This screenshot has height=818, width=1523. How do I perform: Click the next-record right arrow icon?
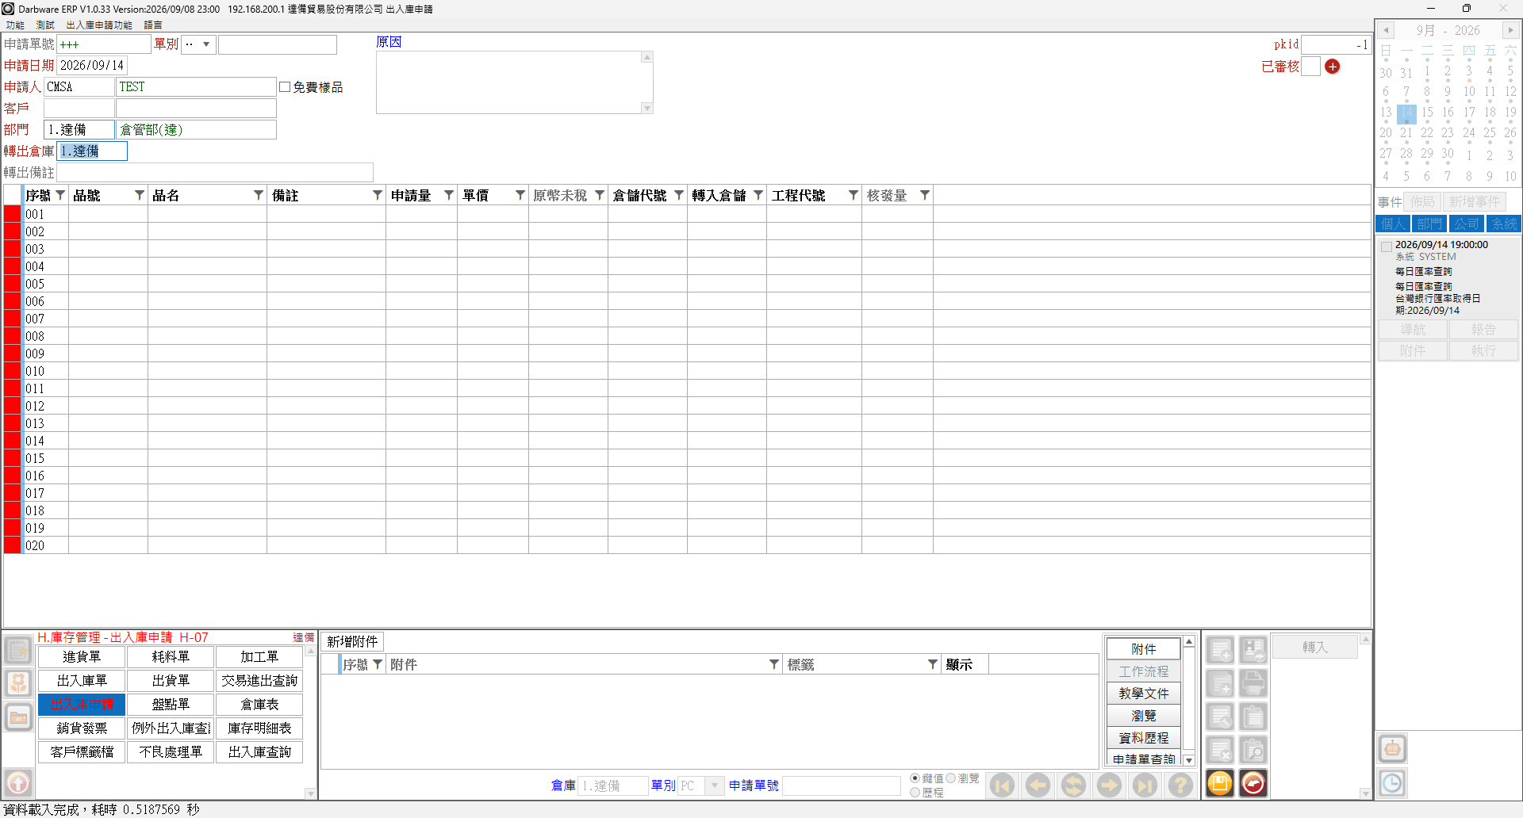coord(1109,785)
